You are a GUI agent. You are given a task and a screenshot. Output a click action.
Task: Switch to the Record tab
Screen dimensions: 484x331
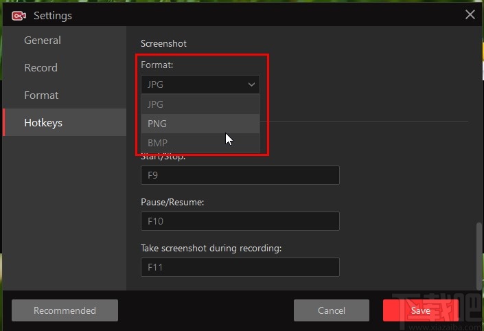(x=41, y=68)
